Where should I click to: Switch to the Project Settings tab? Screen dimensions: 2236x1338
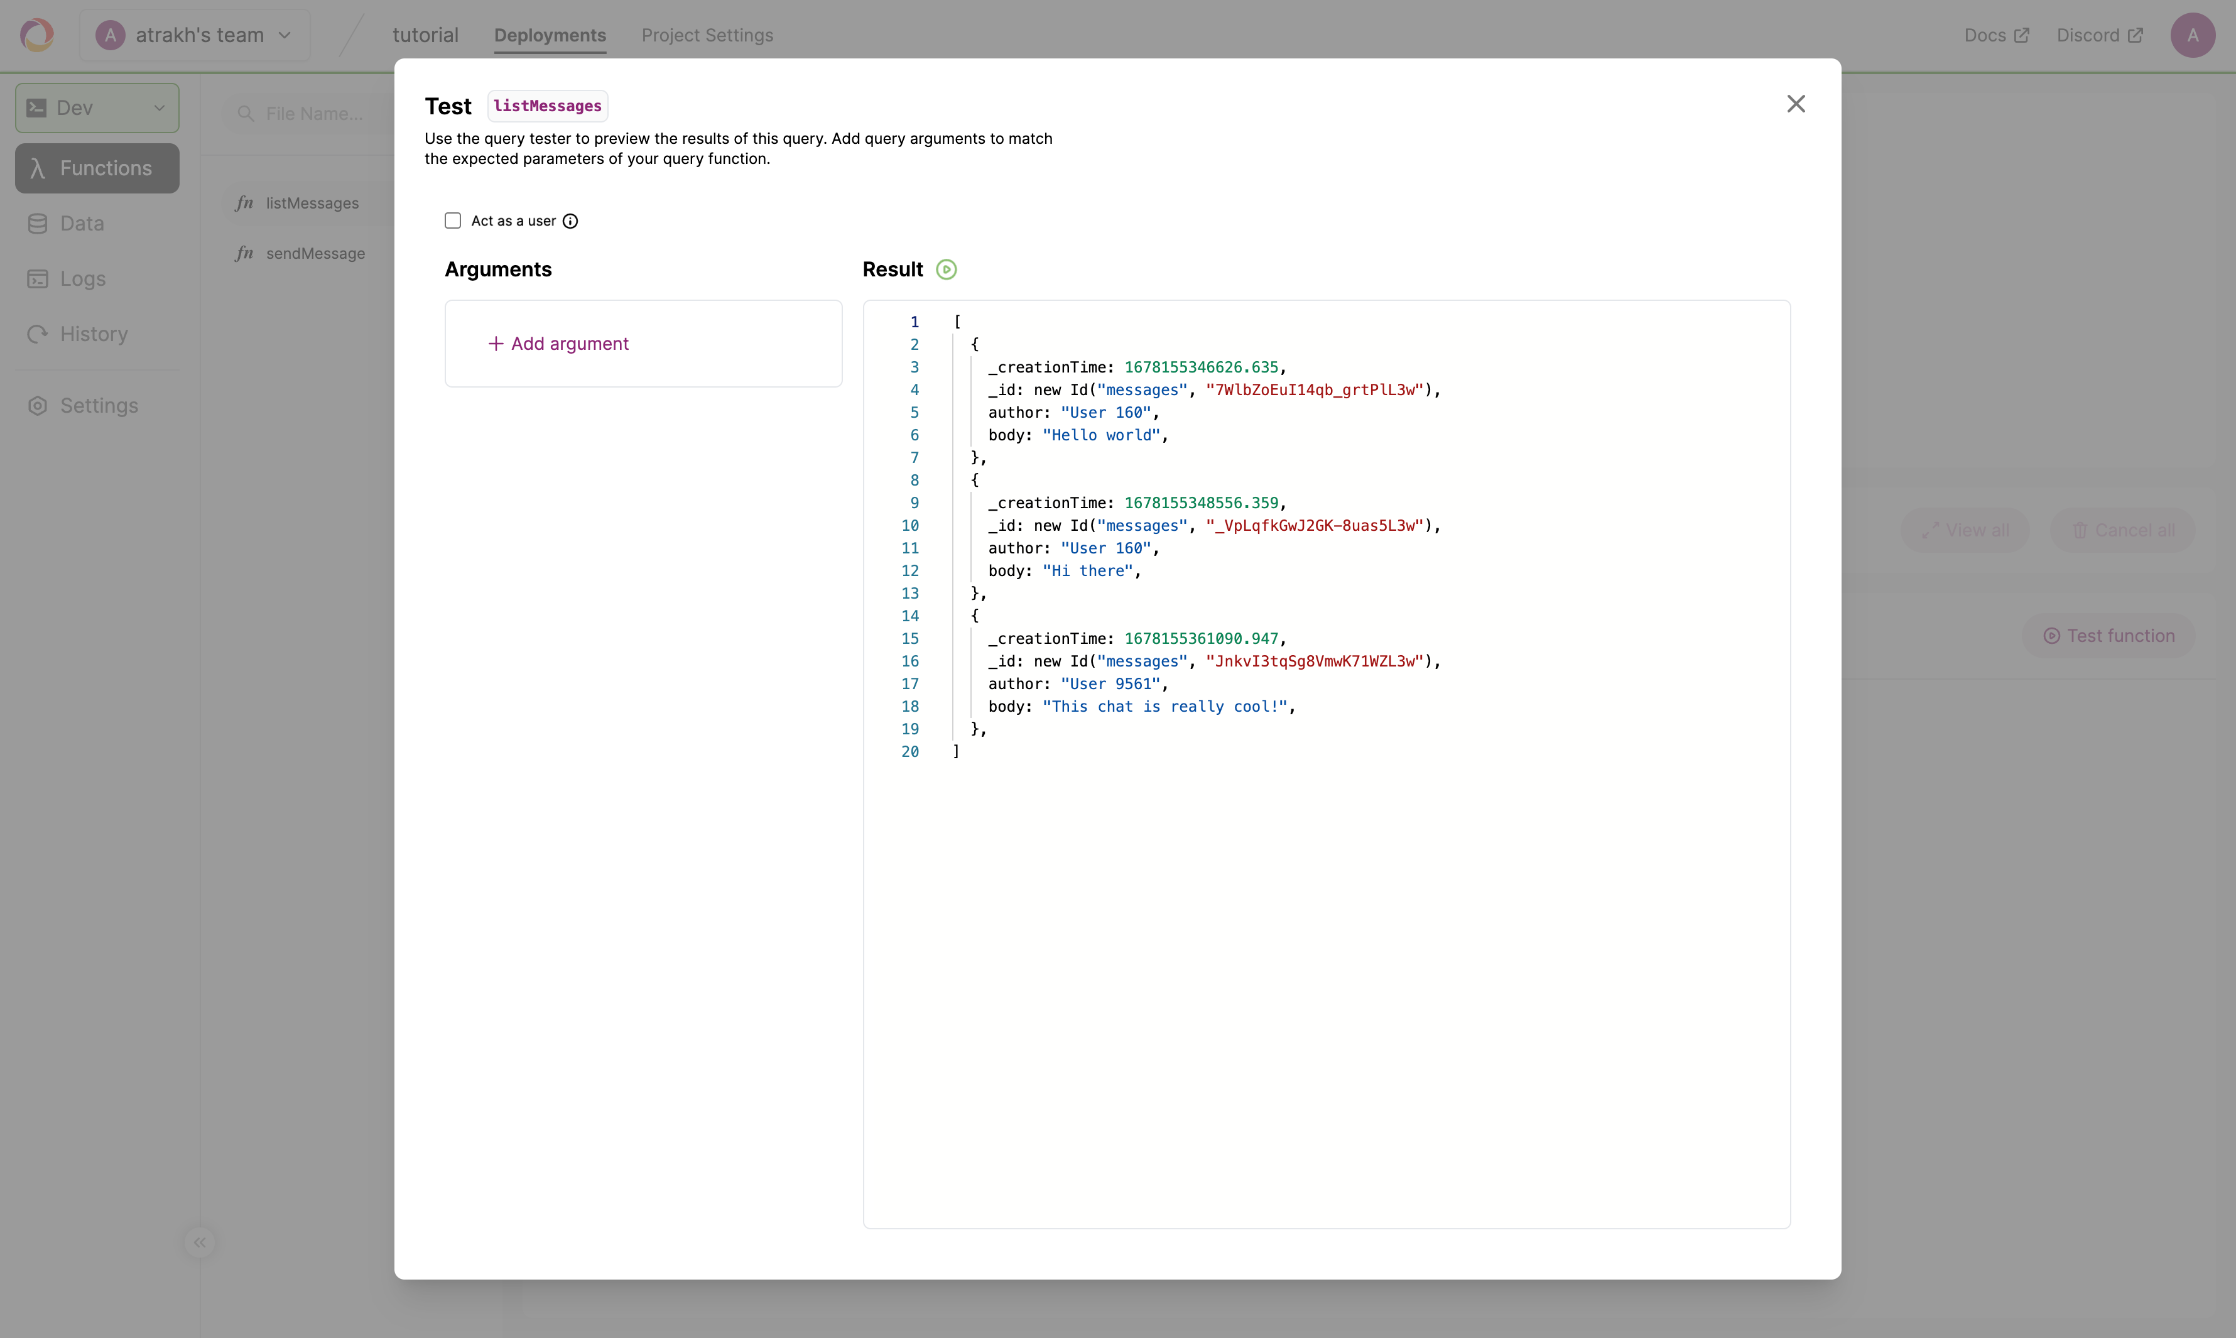(x=707, y=35)
